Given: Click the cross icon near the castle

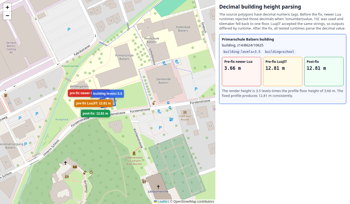Looking at the screenshot, I should 65,163.
